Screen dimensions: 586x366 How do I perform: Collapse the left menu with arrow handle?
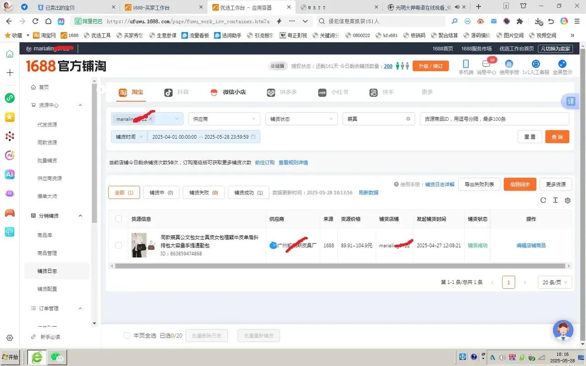[102, 90]
